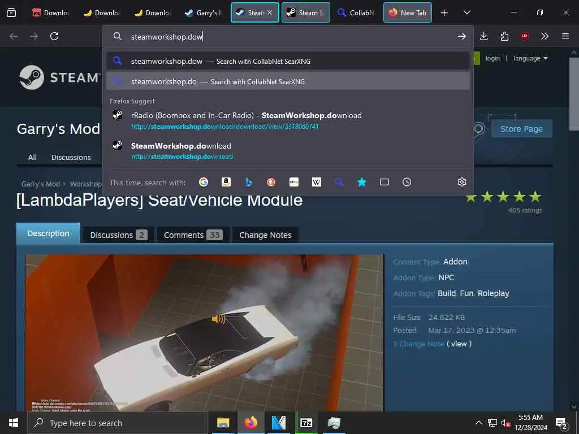Image resolution: width=579 pixels, height=434 pixels.
Task: Open 7-Zip from the taskbar
Action: (306, 423)
